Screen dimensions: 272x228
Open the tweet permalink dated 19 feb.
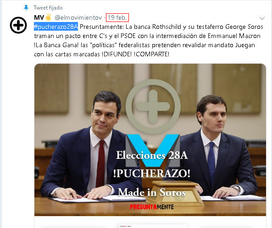117,17
